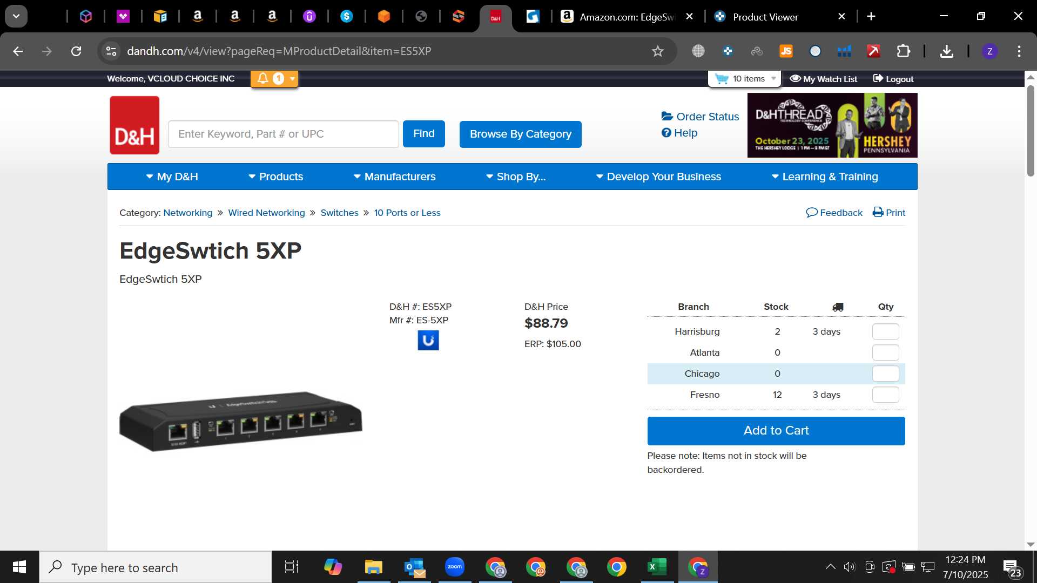Click the Add to Cart button
Image resolution: width=1037 pixels, height=583 pixels.
click(x=776, y=431)
